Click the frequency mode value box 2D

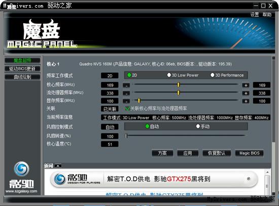[110, 76]
